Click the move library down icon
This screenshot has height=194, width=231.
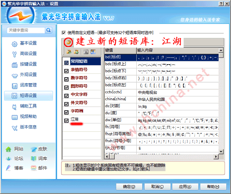[93, 52]
